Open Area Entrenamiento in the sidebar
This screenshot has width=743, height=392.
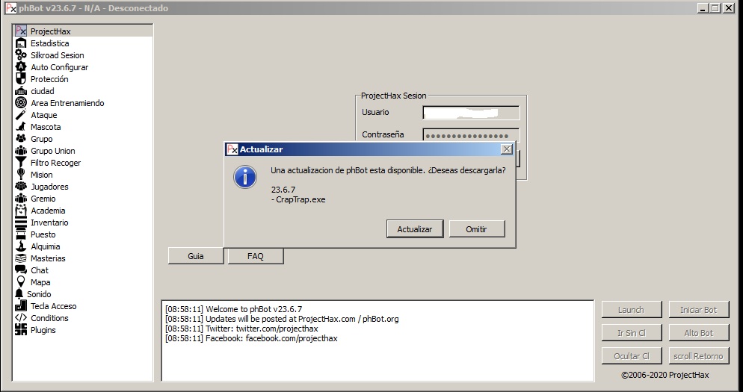coord(67,103)
